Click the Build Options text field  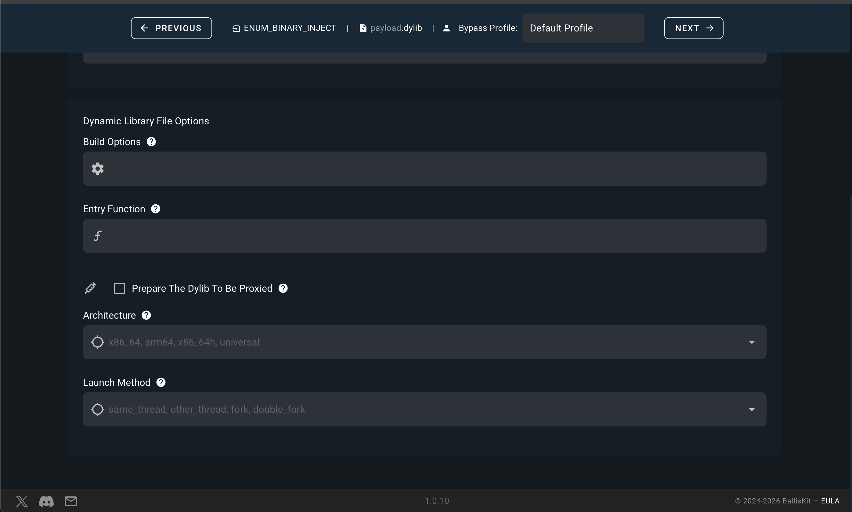[431, 169]
